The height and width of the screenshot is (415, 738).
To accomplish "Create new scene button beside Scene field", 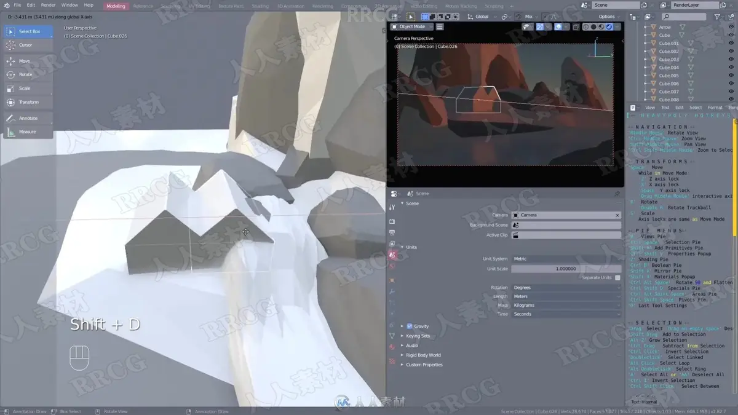I will 643,5.
